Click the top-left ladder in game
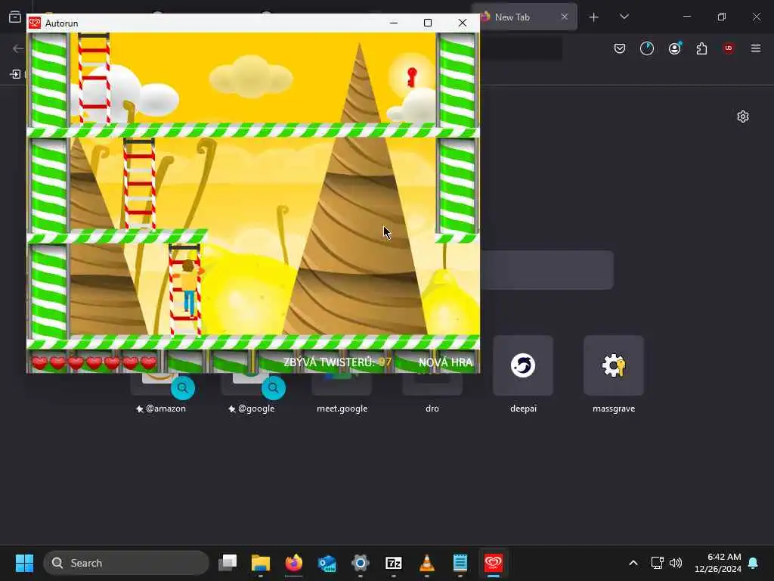774x581 pixels. click(x=94, y=78)
